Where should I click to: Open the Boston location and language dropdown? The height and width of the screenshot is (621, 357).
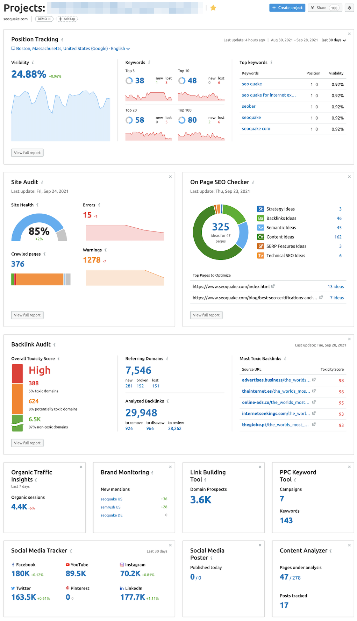[x=70, y=49]
